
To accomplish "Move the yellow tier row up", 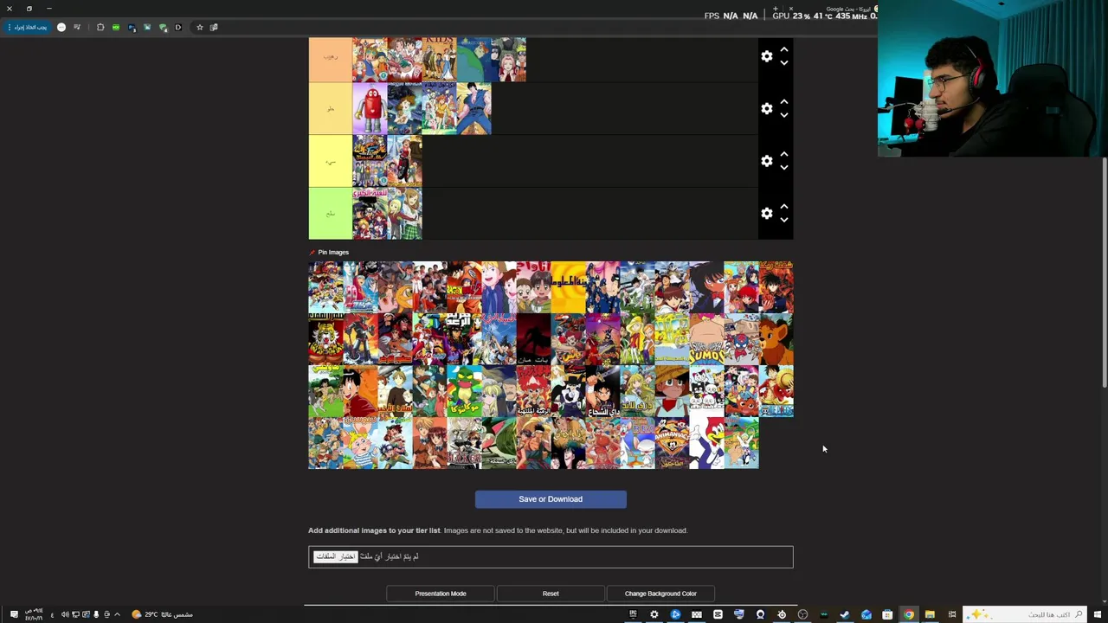I will (783, 155).
